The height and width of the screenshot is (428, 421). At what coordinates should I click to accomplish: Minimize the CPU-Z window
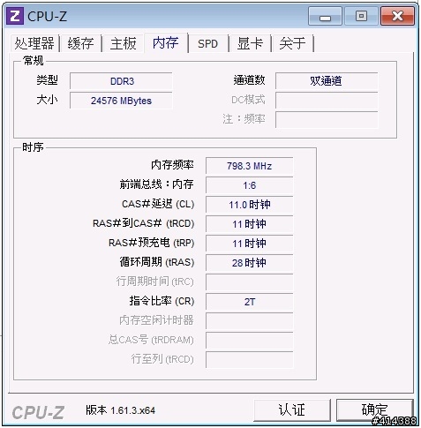tap(325, 16)
